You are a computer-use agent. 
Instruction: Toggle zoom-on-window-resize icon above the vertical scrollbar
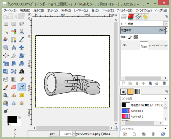coord(116,15)
